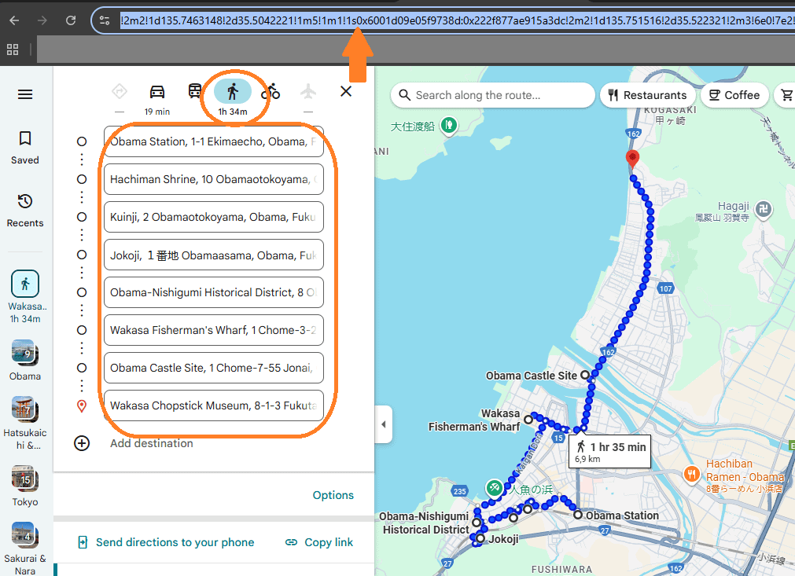This screenshot has height=576, width=795.
Task: Select the transit travel mode icon
Action: pos(193,91)
